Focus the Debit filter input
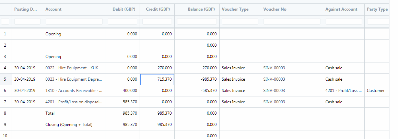The width and height of the screenshot is (398, 139). pyautogui.click(x=122, y=21)
